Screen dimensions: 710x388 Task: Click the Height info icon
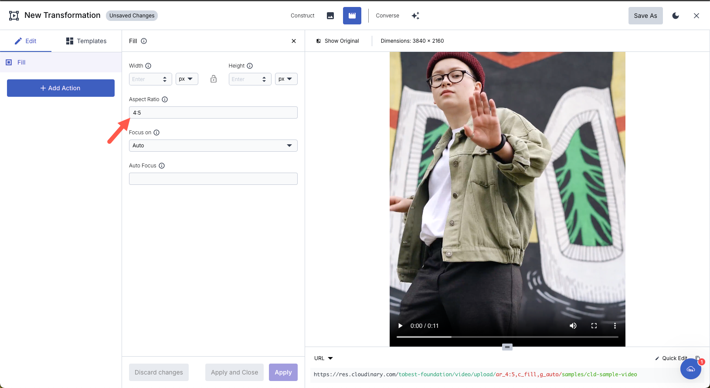tap(250, 66)
